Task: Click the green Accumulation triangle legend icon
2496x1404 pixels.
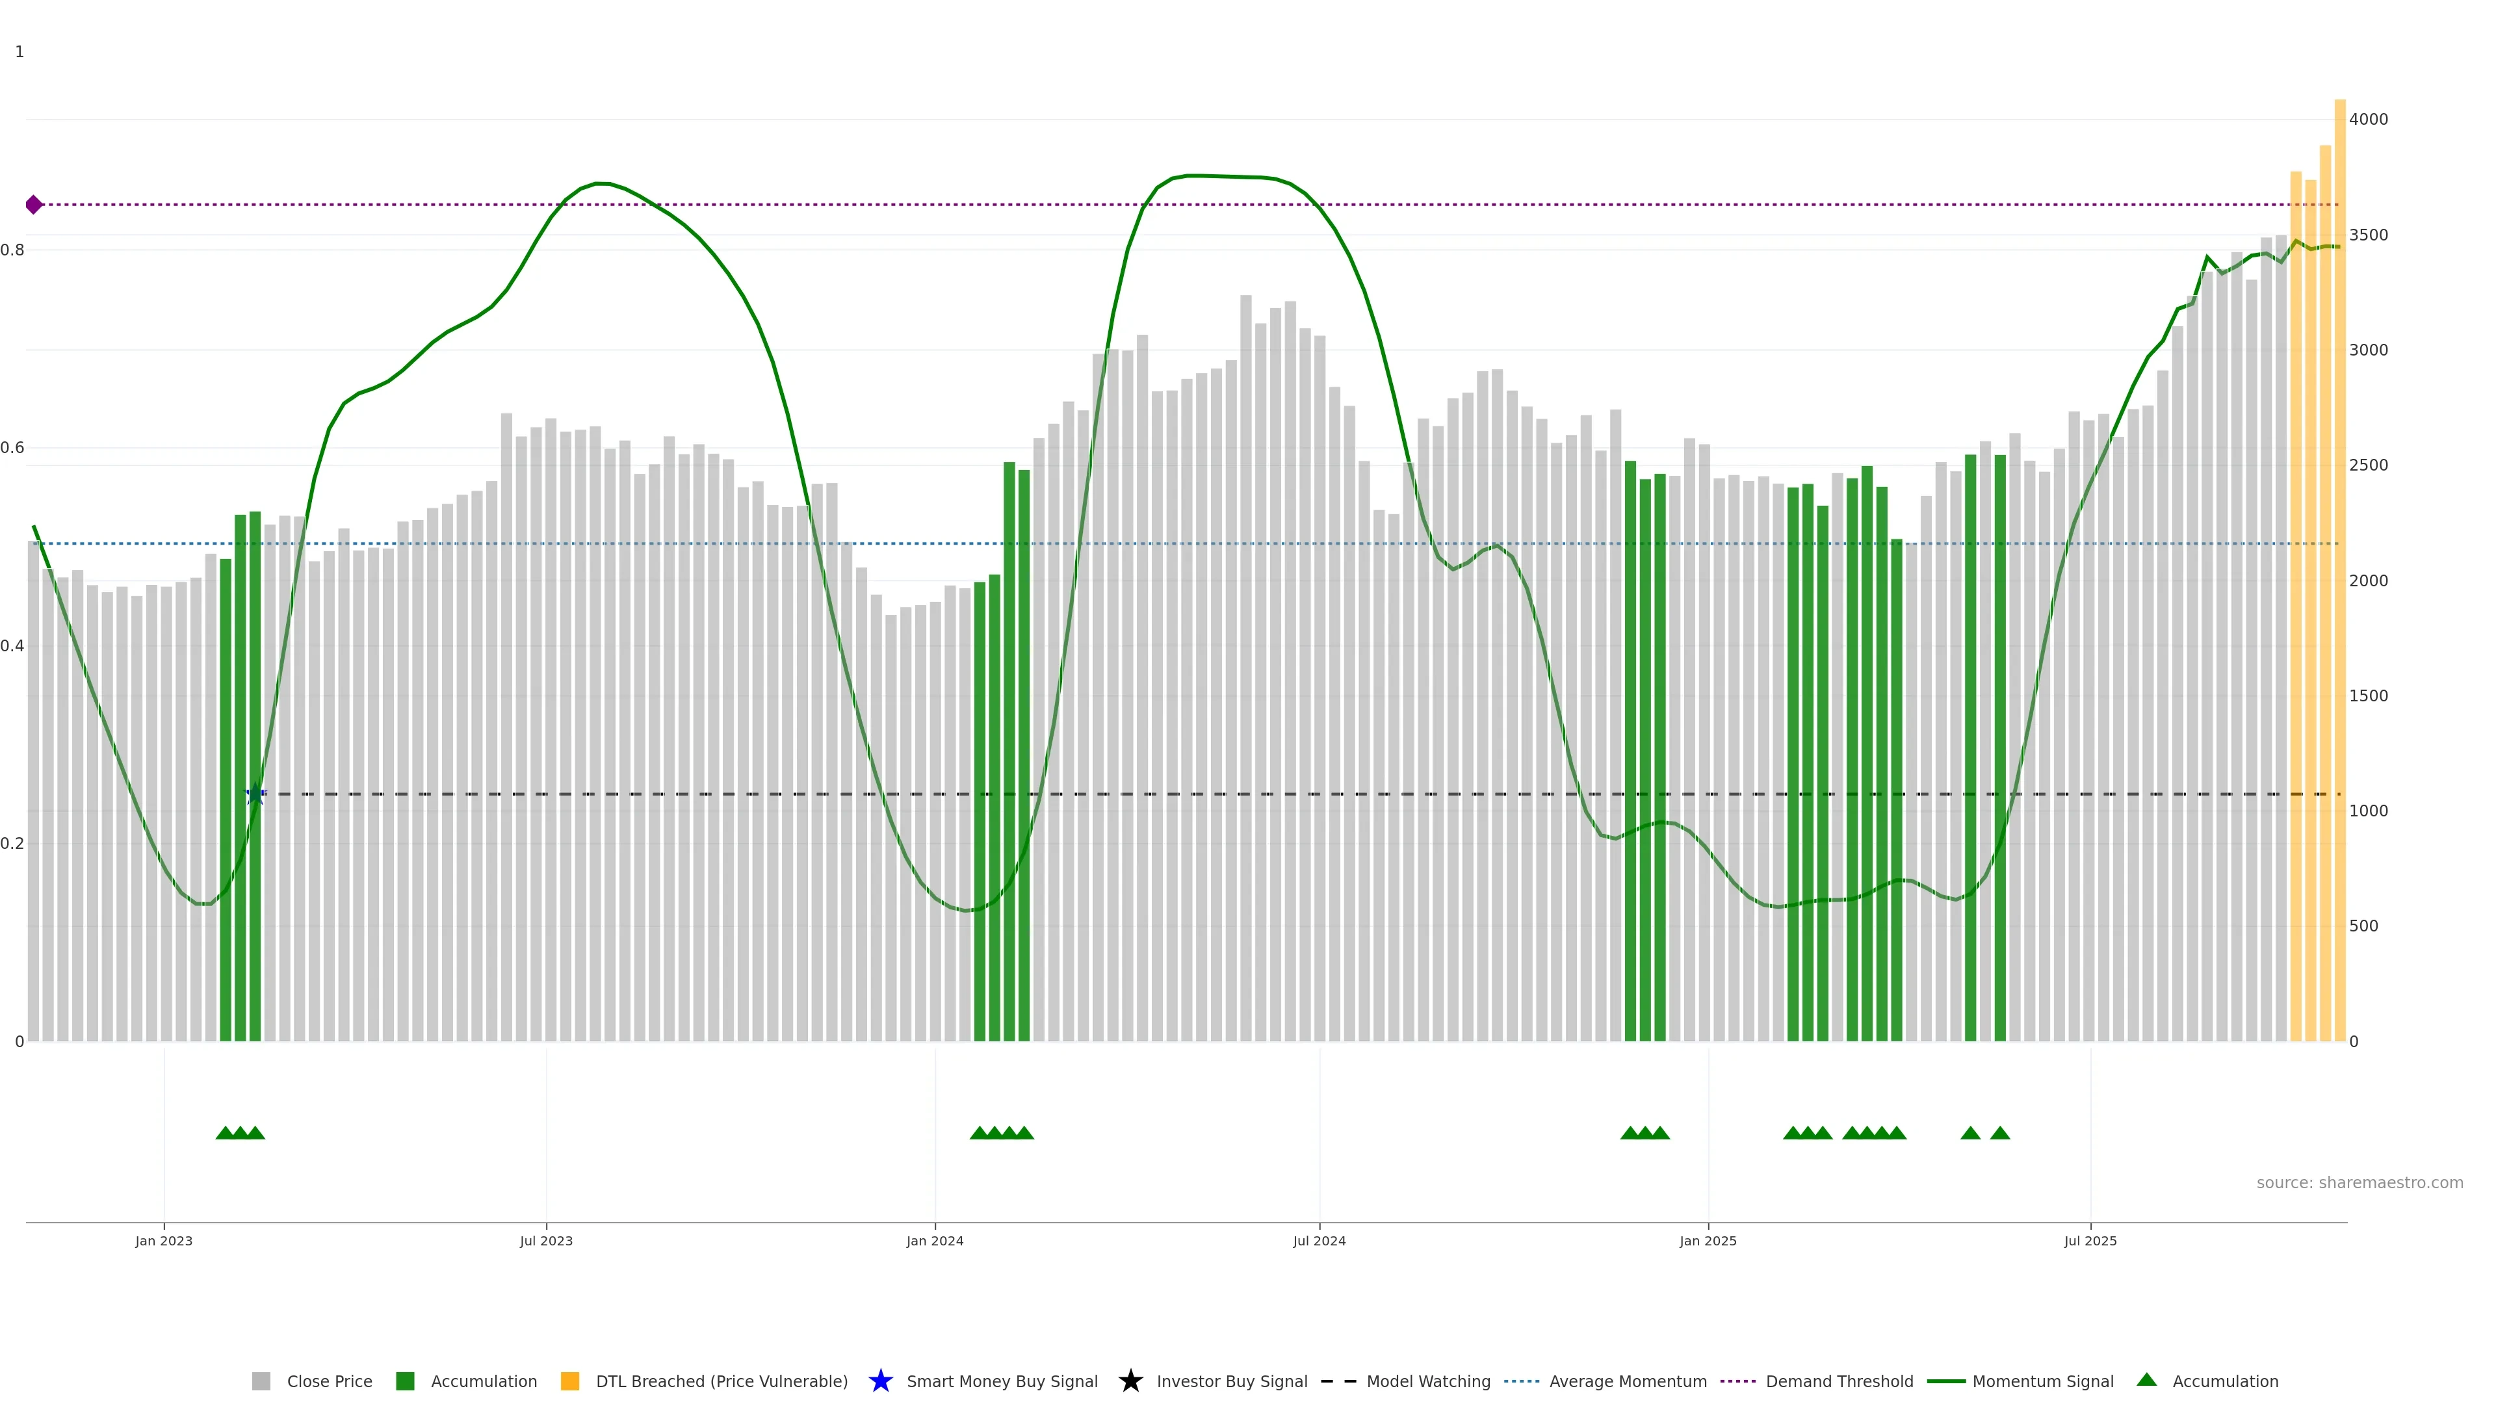Action: pyautogui.click(x=2146, y=1380)
